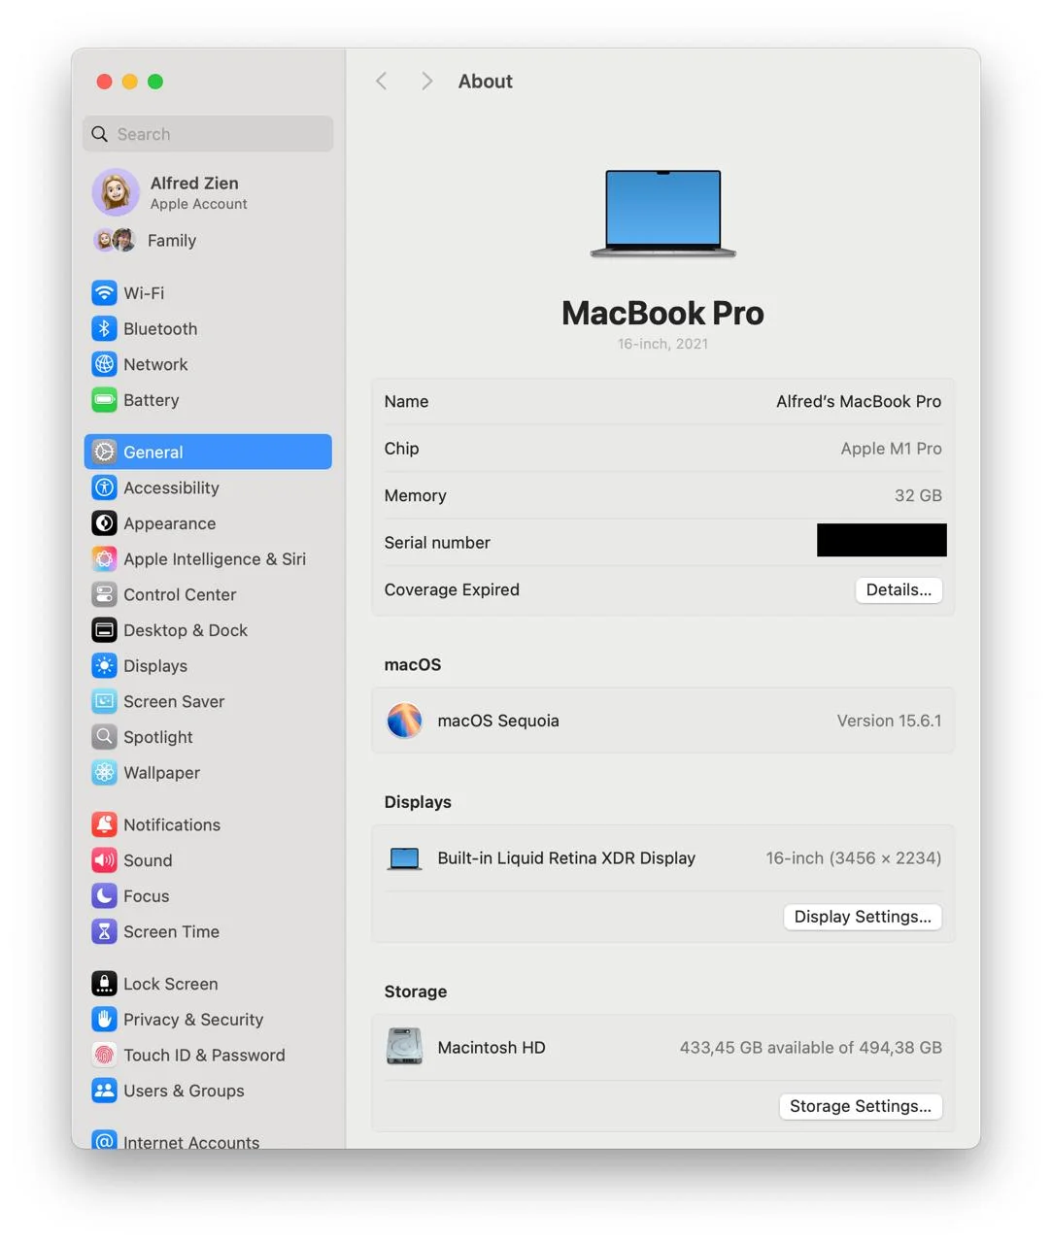Screen dimensions: 1052x1243
Task: Click 16-inch (3456 × 2234) resolution text
Action: pos(853,858)
